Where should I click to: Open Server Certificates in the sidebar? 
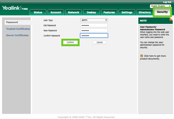coord(17,35)
